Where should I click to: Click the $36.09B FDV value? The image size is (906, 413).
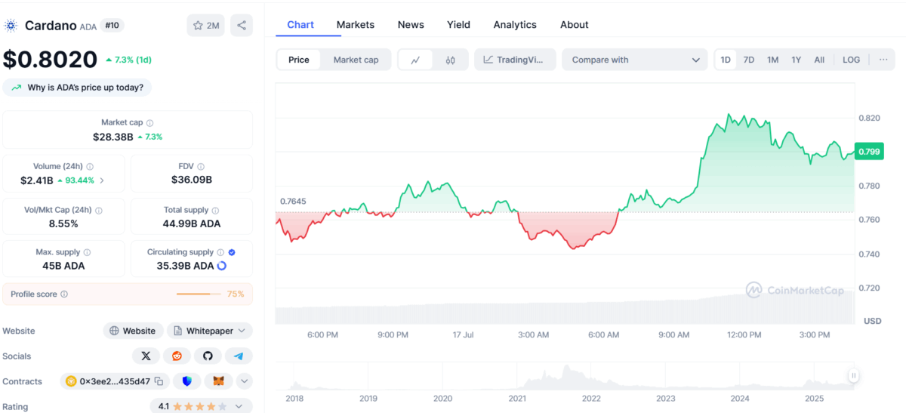tap(192, 180)
